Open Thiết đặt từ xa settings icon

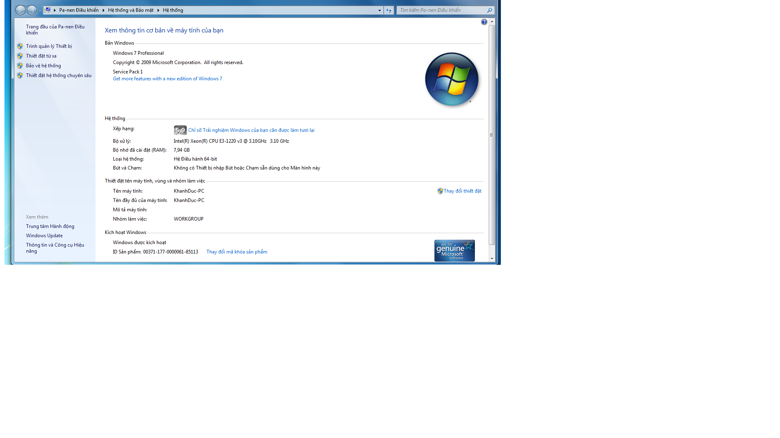21,56
